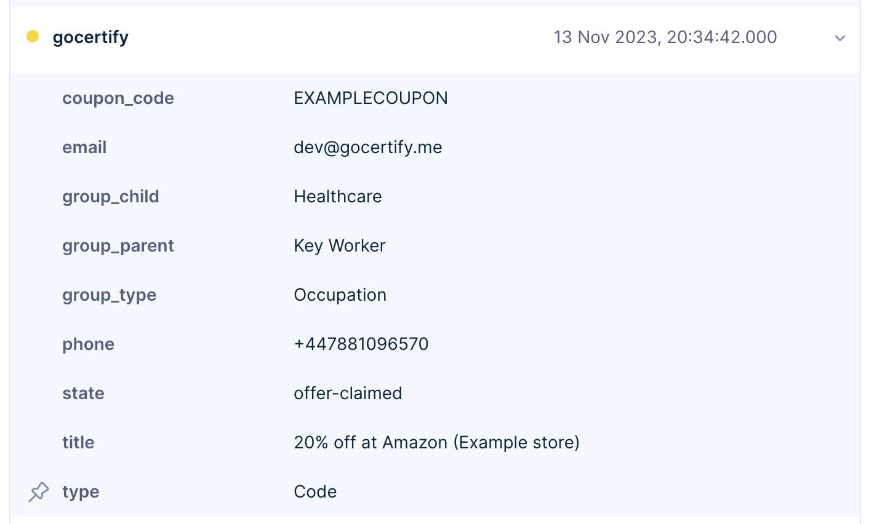Click the pin icon beside type
This screenshot has height=524, width=869.
click(x=39, y=492)
